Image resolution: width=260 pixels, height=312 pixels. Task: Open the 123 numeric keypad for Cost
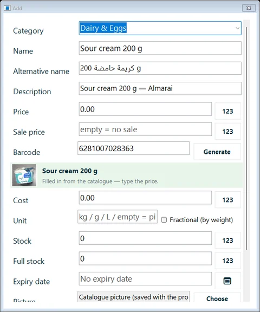tap(228, 200)
